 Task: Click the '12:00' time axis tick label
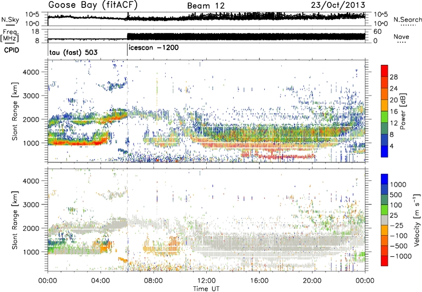206,280
